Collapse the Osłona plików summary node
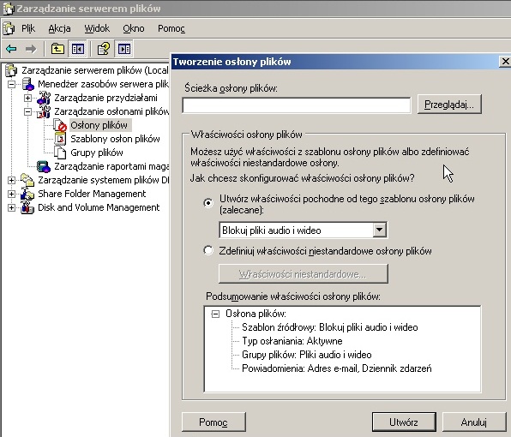 click(x=215, y=314)
